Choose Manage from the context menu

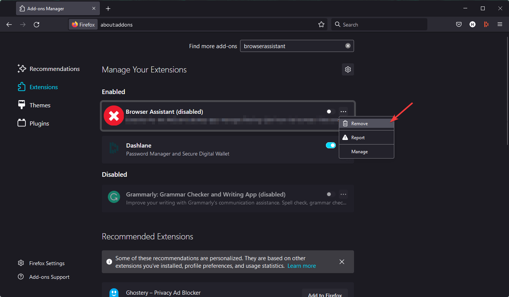[x=367, y=152]
